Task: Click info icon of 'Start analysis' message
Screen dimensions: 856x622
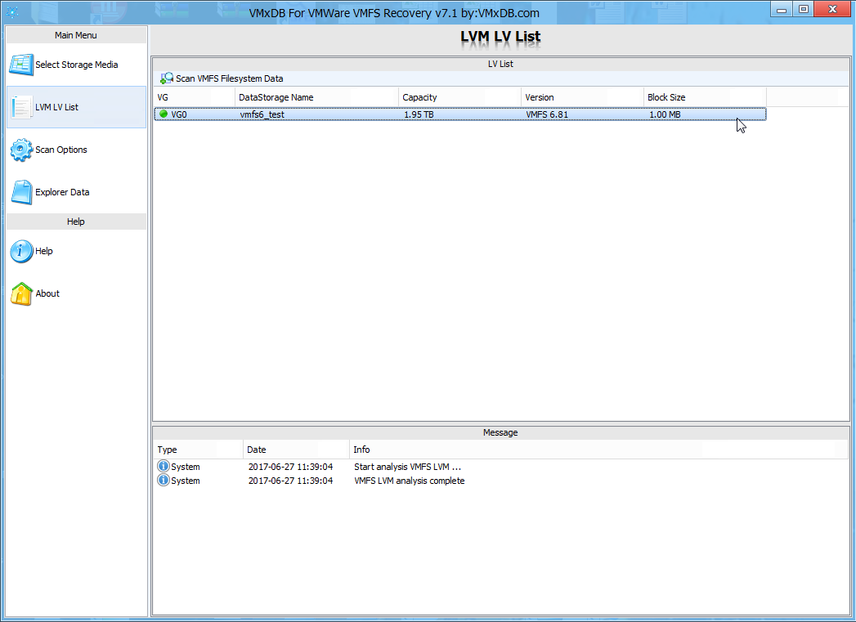Action: [164, 466]
